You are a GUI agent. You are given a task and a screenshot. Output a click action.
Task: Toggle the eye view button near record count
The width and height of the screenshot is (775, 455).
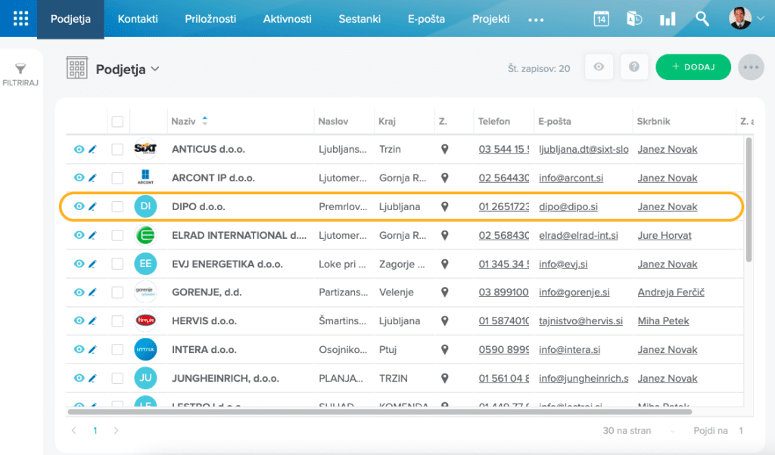[x=599, y=67]
